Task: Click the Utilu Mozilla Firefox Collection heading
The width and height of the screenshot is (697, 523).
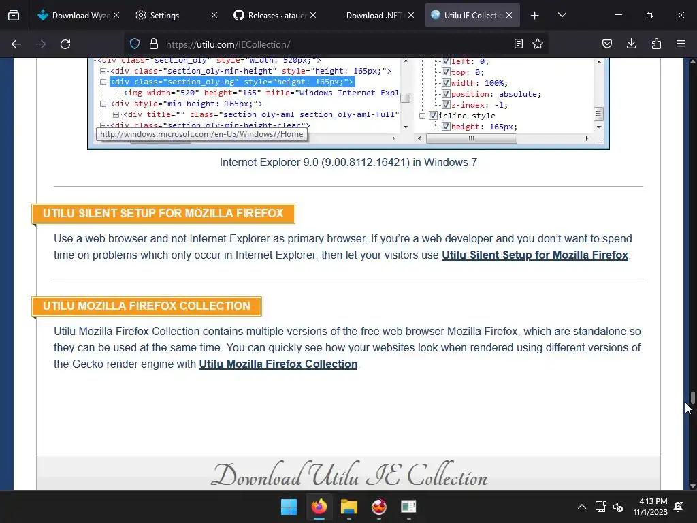Action: [x=147, y=306]
